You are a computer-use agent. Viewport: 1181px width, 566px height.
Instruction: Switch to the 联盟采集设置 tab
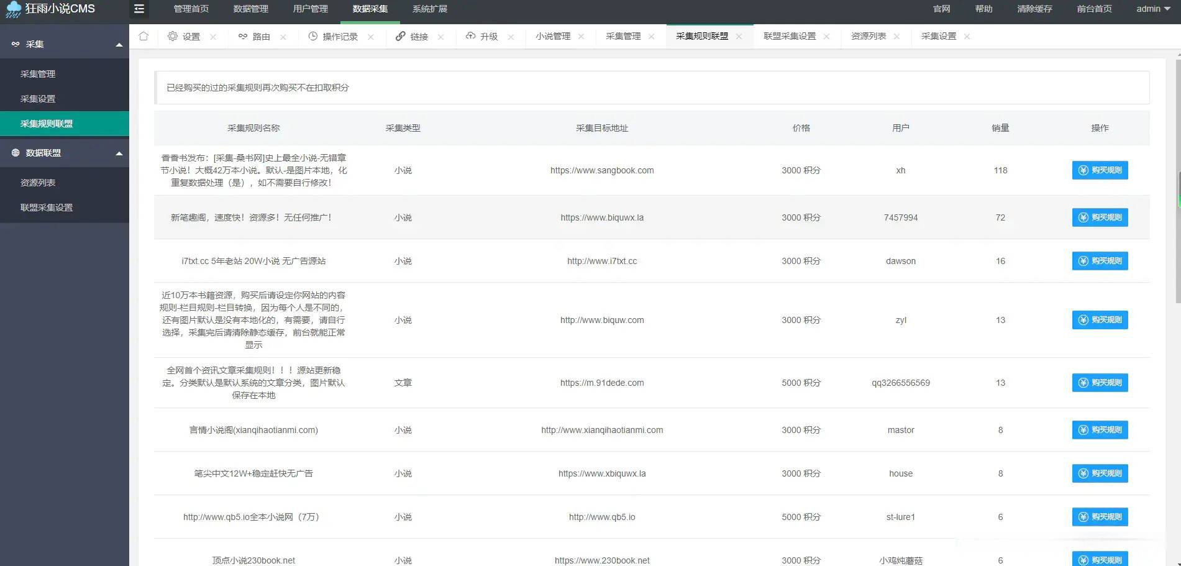[790, 36]
